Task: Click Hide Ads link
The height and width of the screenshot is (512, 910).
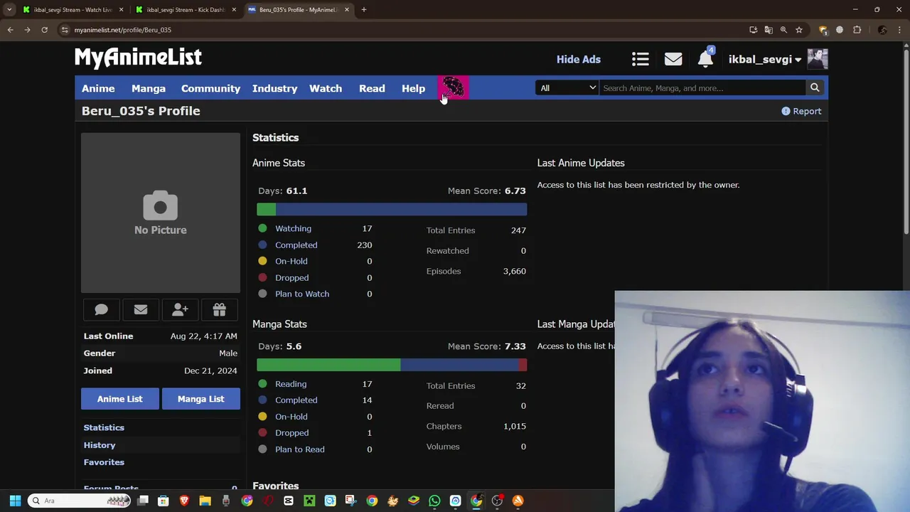Action: pyautogui.click(x=579, y=60)
